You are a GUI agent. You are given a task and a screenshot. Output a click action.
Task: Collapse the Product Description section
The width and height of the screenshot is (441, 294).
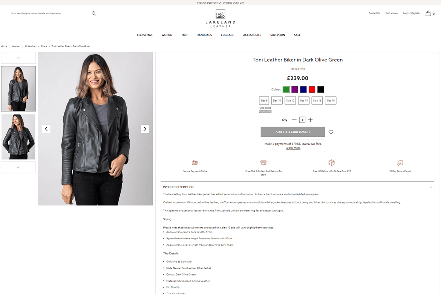coord(431,187)
